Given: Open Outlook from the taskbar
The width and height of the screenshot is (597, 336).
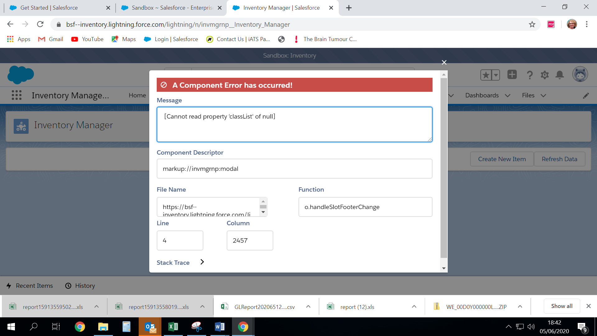Looking at the screenshot, I should tap(150, 327).
